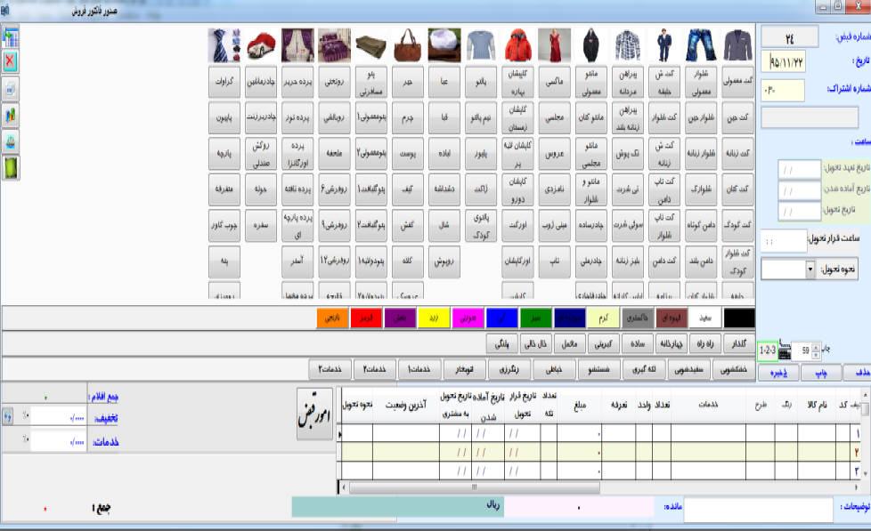Choose the کراوات item button

tap(223, 81)
